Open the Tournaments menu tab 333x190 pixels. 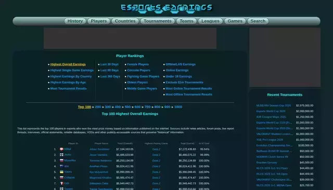[x=157, y=21]
